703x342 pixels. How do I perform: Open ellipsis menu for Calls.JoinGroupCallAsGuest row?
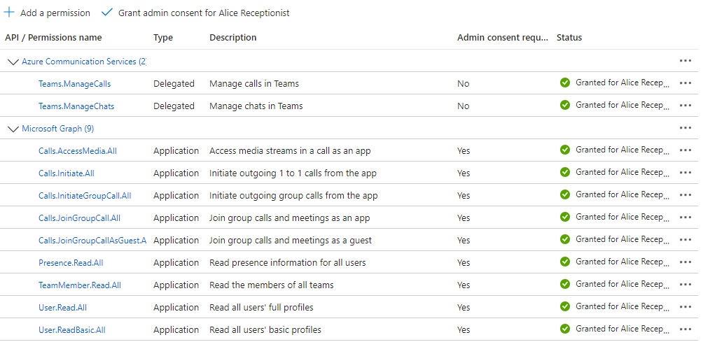(685, 240)
